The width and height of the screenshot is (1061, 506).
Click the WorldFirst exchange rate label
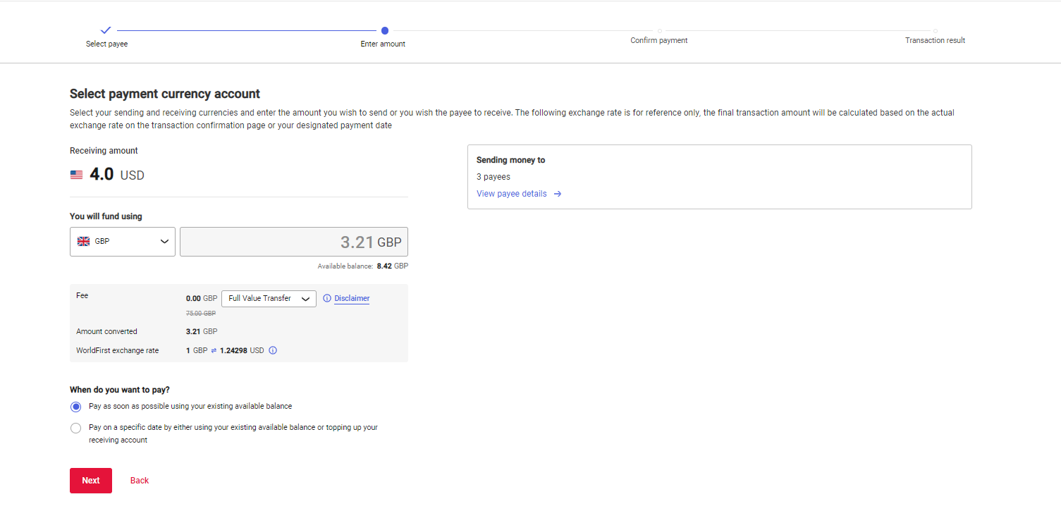[118, 350]
